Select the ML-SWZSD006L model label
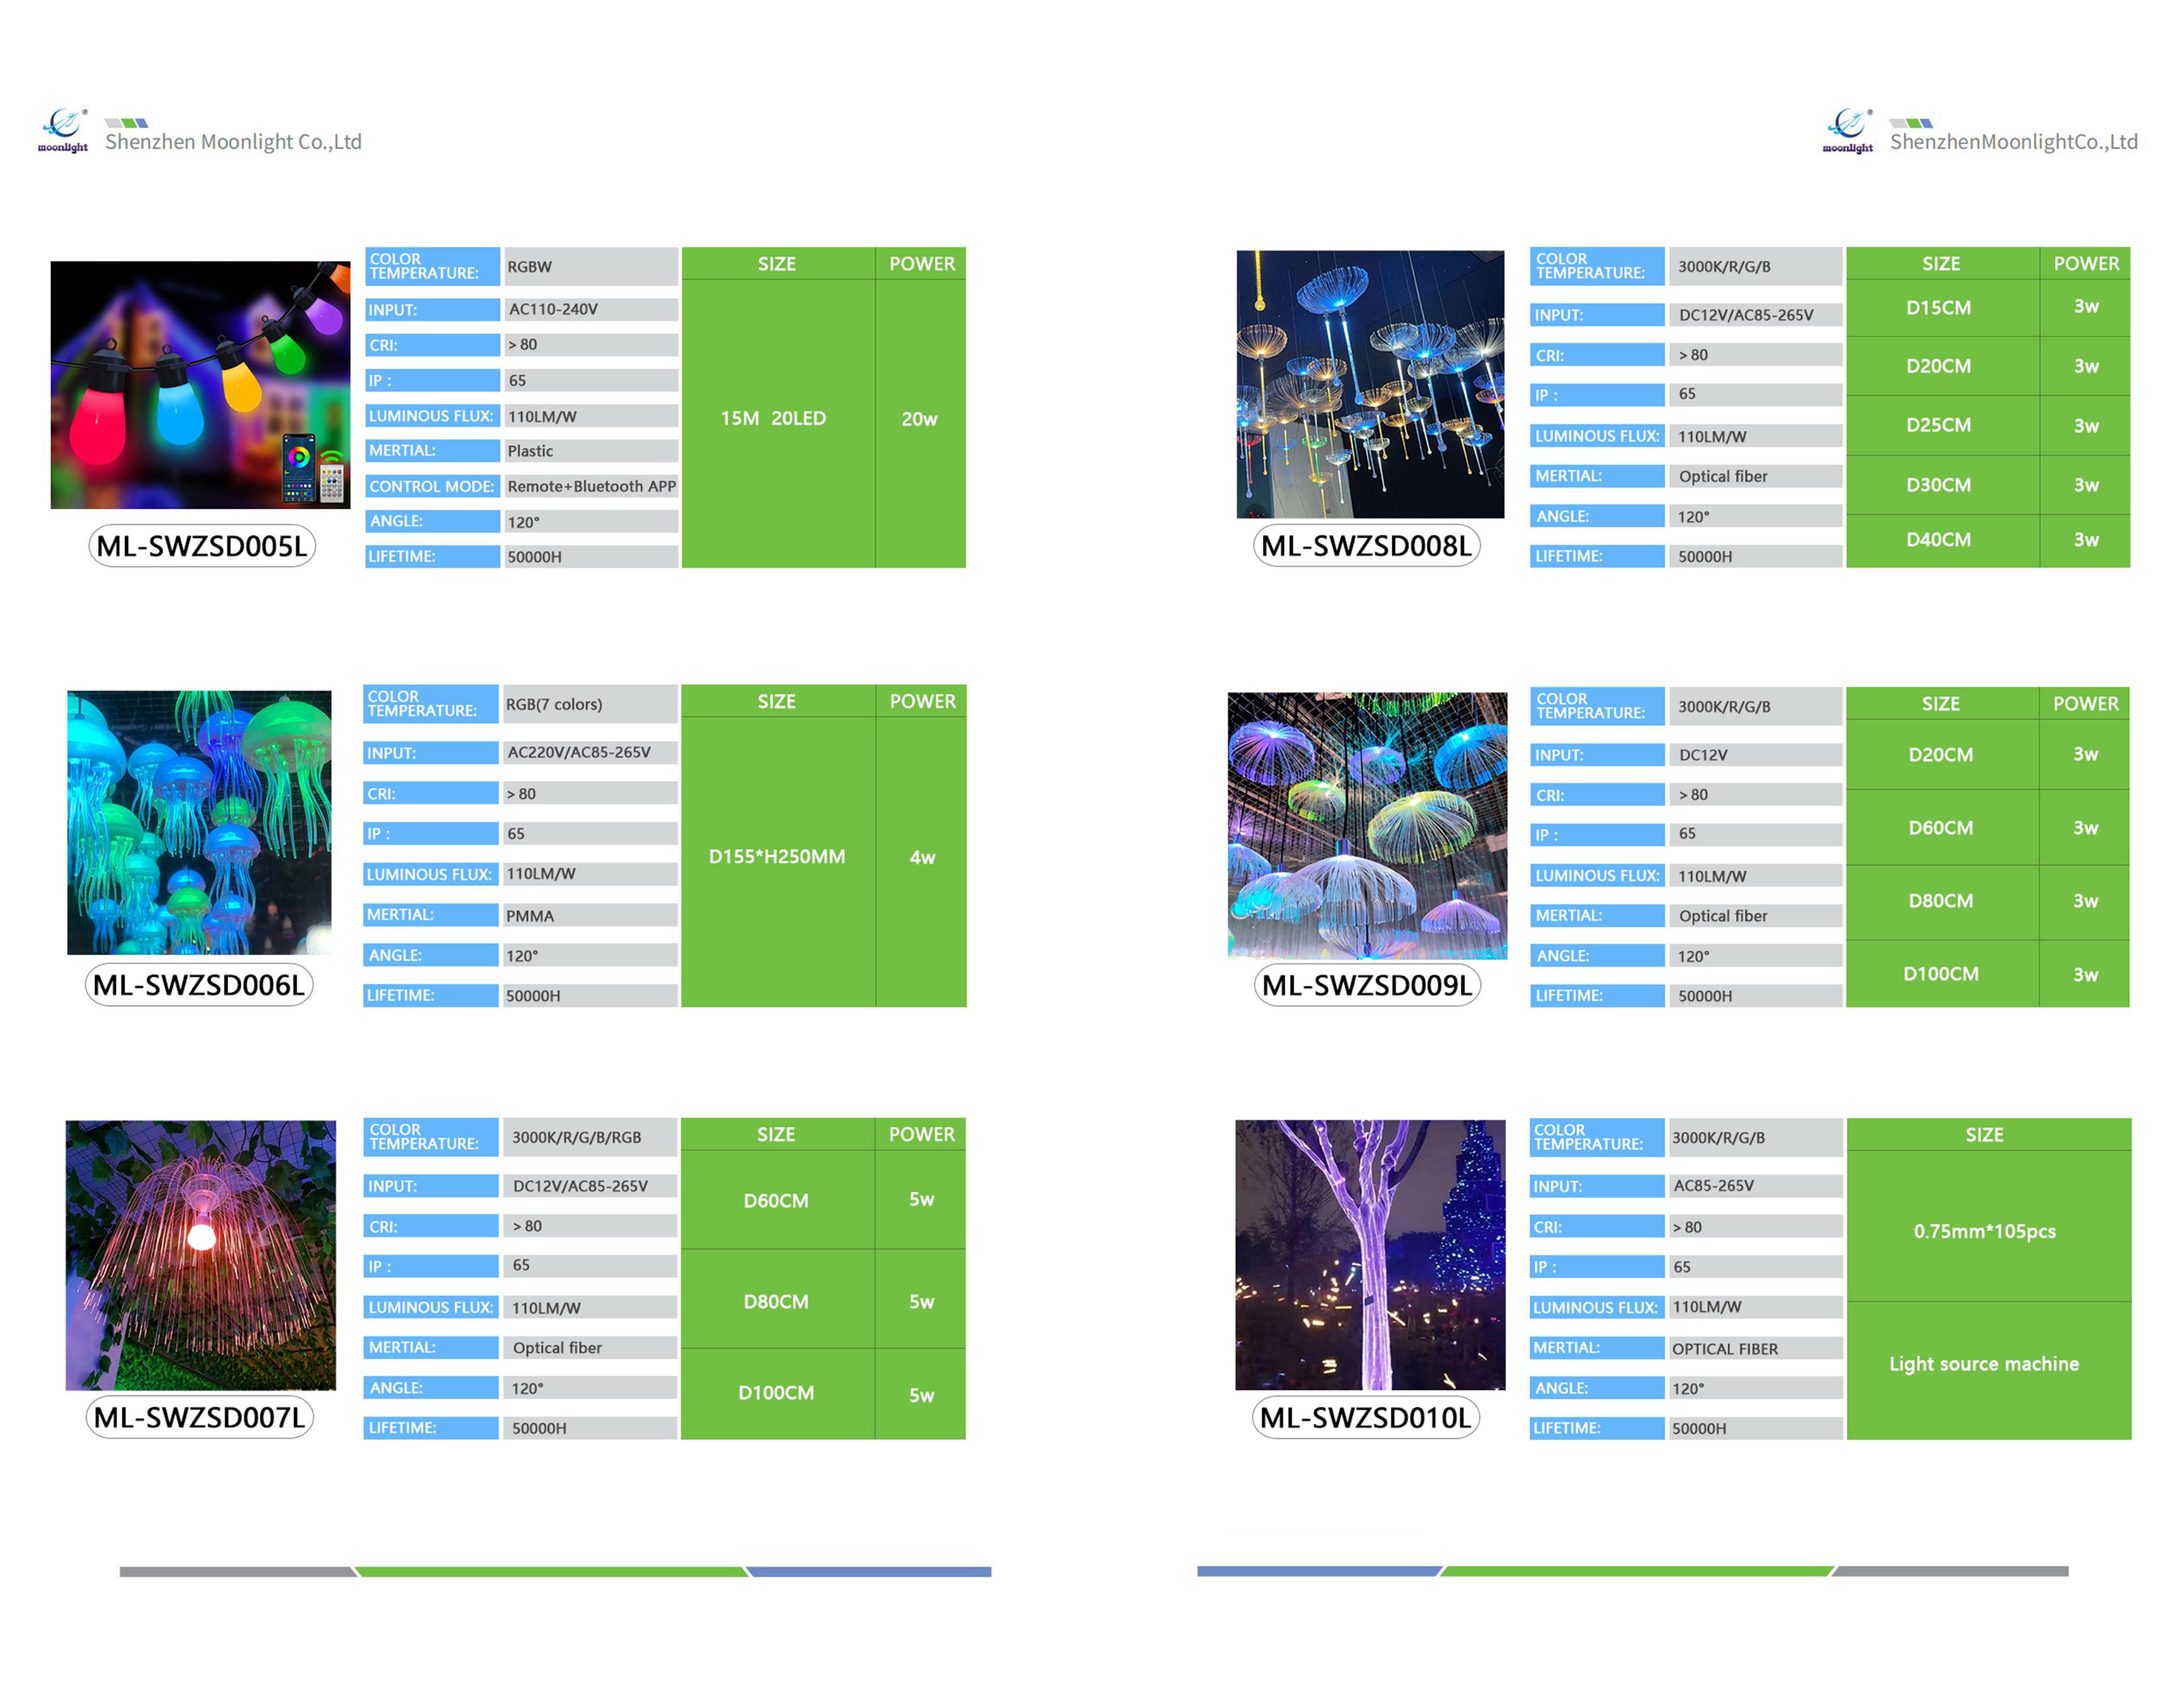Image resolution: width=2184 pixels, height=1688 pixels. pos(199,985)
